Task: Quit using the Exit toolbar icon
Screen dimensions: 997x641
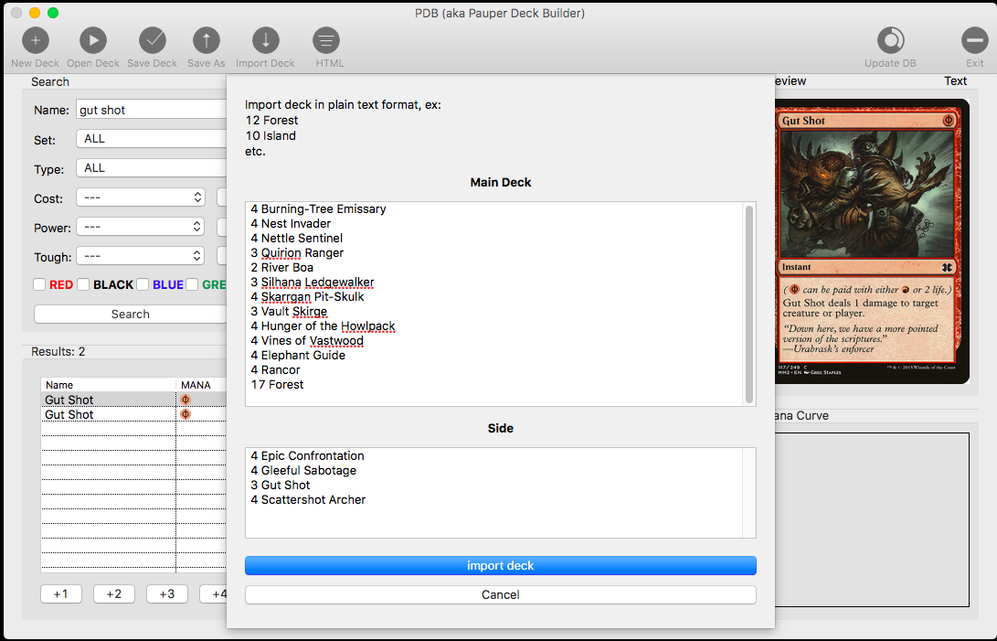Action: pyautogui.click(x=974, y=41)
